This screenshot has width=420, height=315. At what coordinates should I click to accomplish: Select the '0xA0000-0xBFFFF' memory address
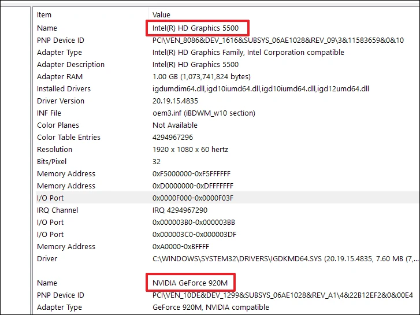pyautogui.click(x=181, y=247)
